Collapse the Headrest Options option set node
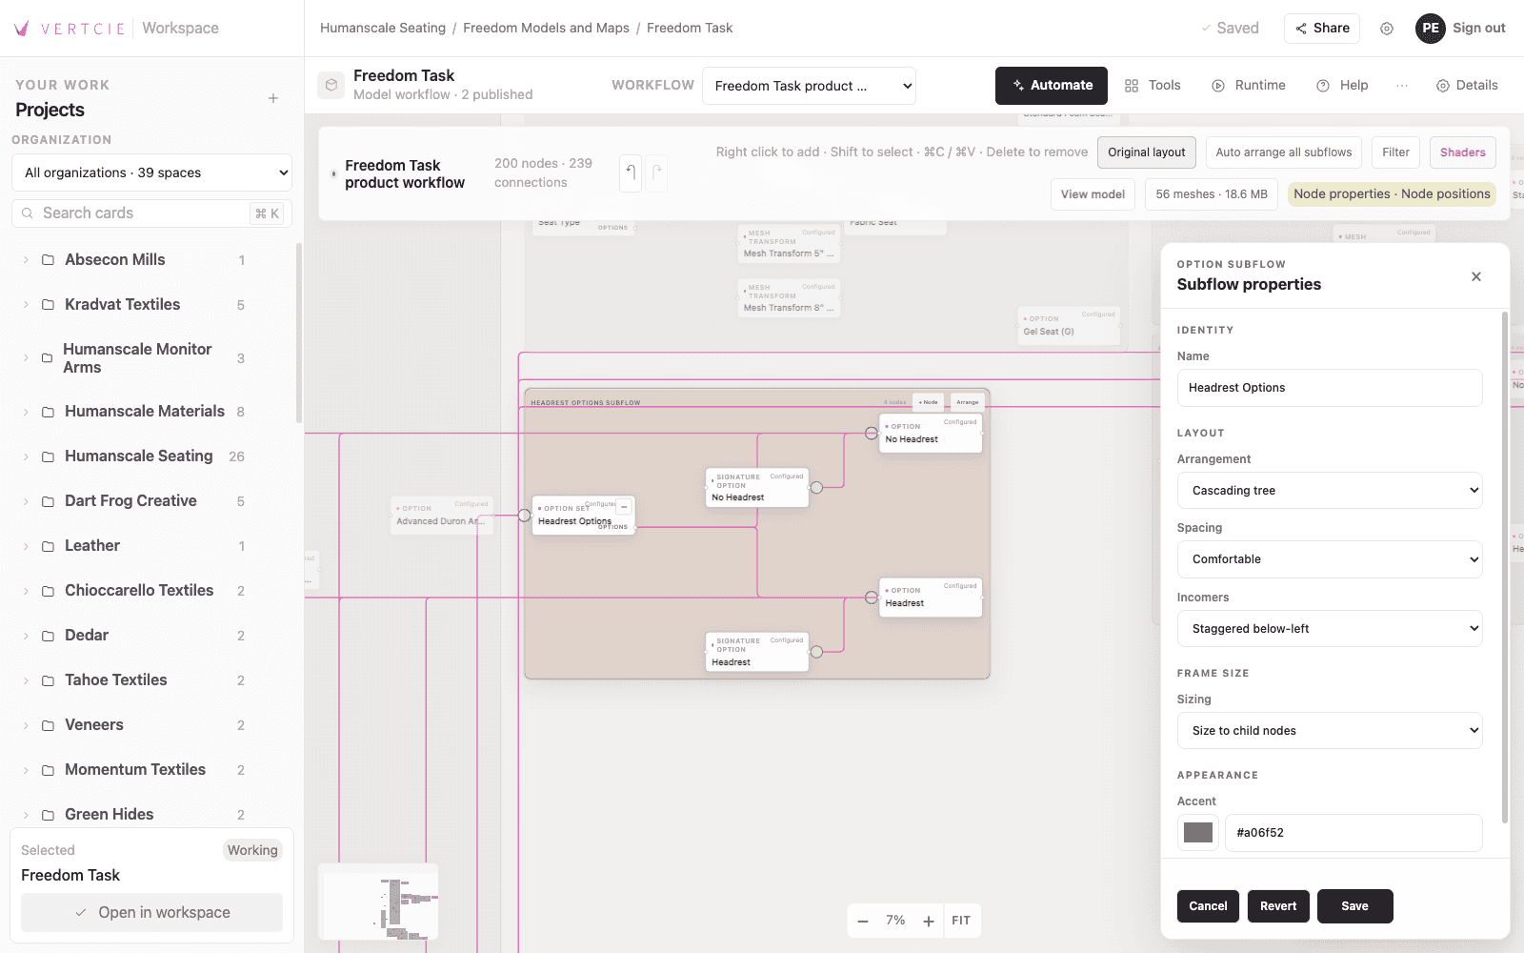The width and height of the screenshot is (1524, 953). pyautogui.click(x=624, y=507)
